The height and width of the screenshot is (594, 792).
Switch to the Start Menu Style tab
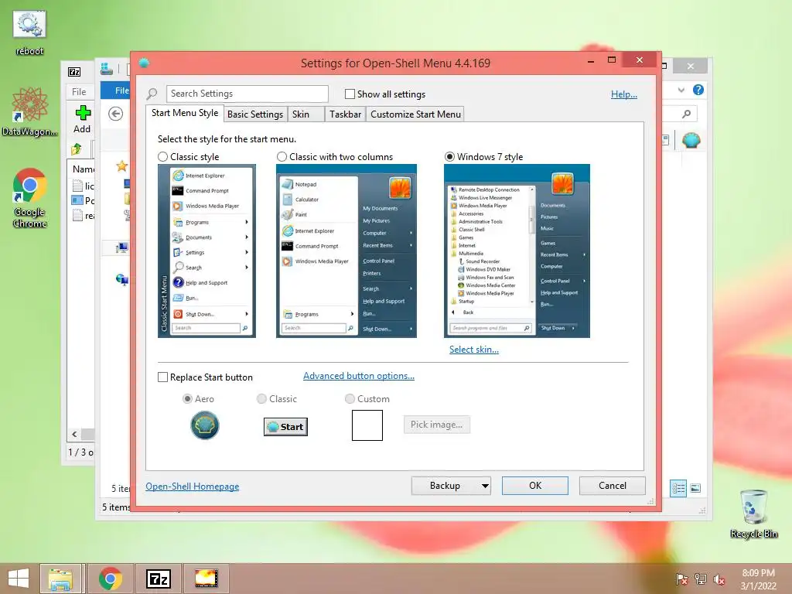tap(185, 113)
